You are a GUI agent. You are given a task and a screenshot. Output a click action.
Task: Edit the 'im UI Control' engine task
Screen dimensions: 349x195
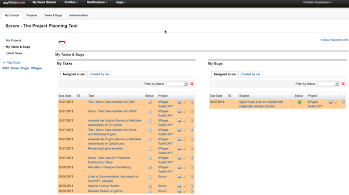185,120
